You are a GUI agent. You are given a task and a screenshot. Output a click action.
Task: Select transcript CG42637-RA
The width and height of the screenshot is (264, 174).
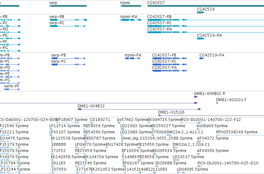click(205, 32)
